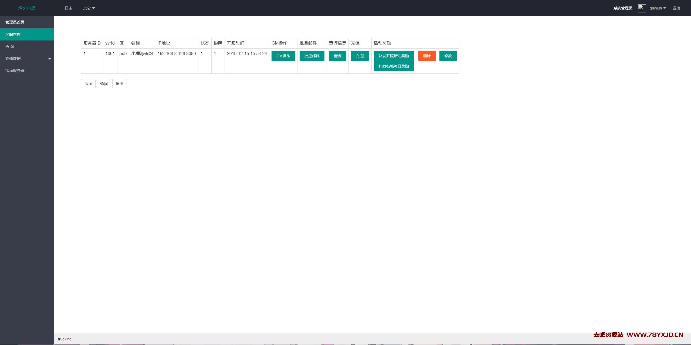Open the 其它 dropdown menu
This screenshot has width=691, height=345.
click(x=89, y=8)
